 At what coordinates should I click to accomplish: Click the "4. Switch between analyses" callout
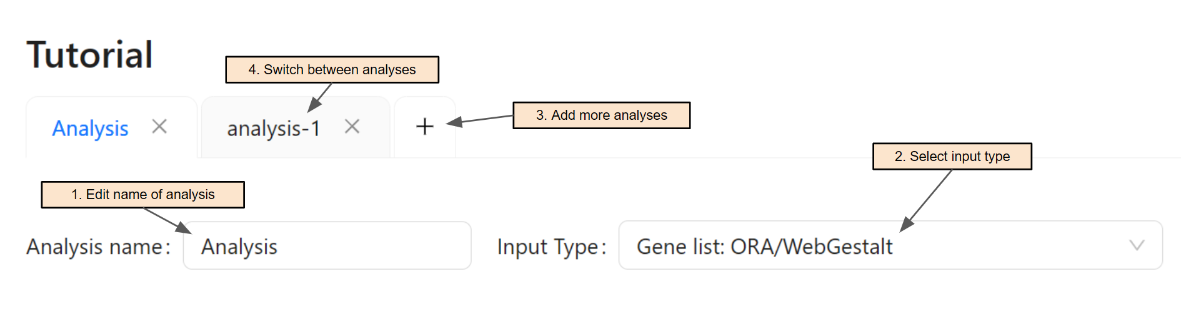point(332,70)
